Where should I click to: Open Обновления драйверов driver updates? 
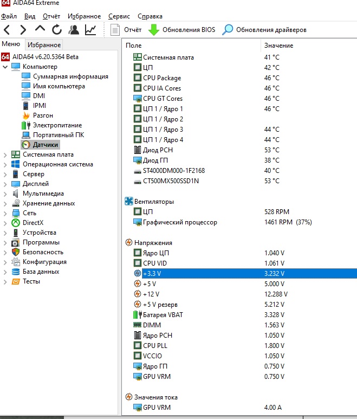click(264, 30)
